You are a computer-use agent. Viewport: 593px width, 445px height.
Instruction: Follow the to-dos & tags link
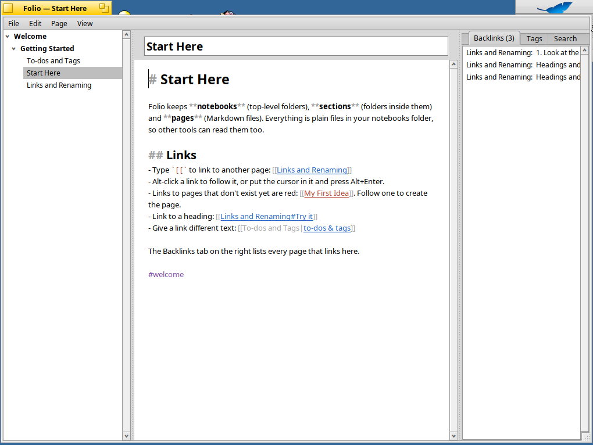[x=327, y=228]
